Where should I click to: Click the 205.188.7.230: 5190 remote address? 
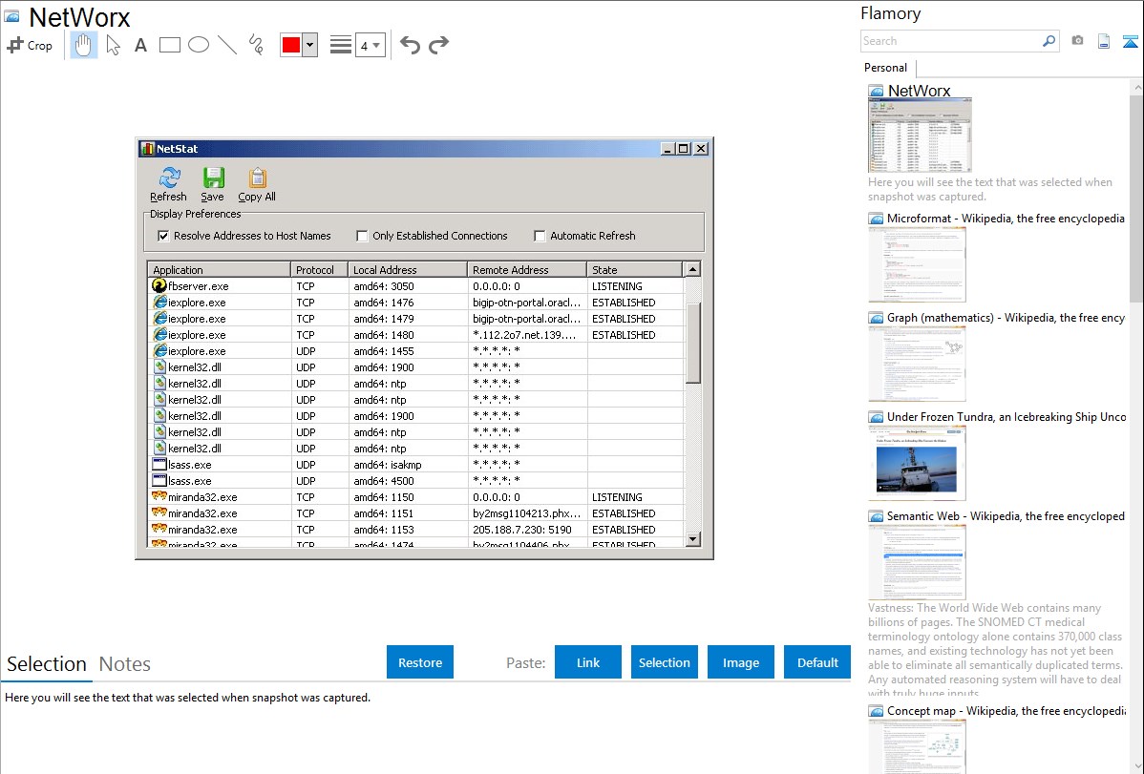pyautogui.click(x=522, y=530)
